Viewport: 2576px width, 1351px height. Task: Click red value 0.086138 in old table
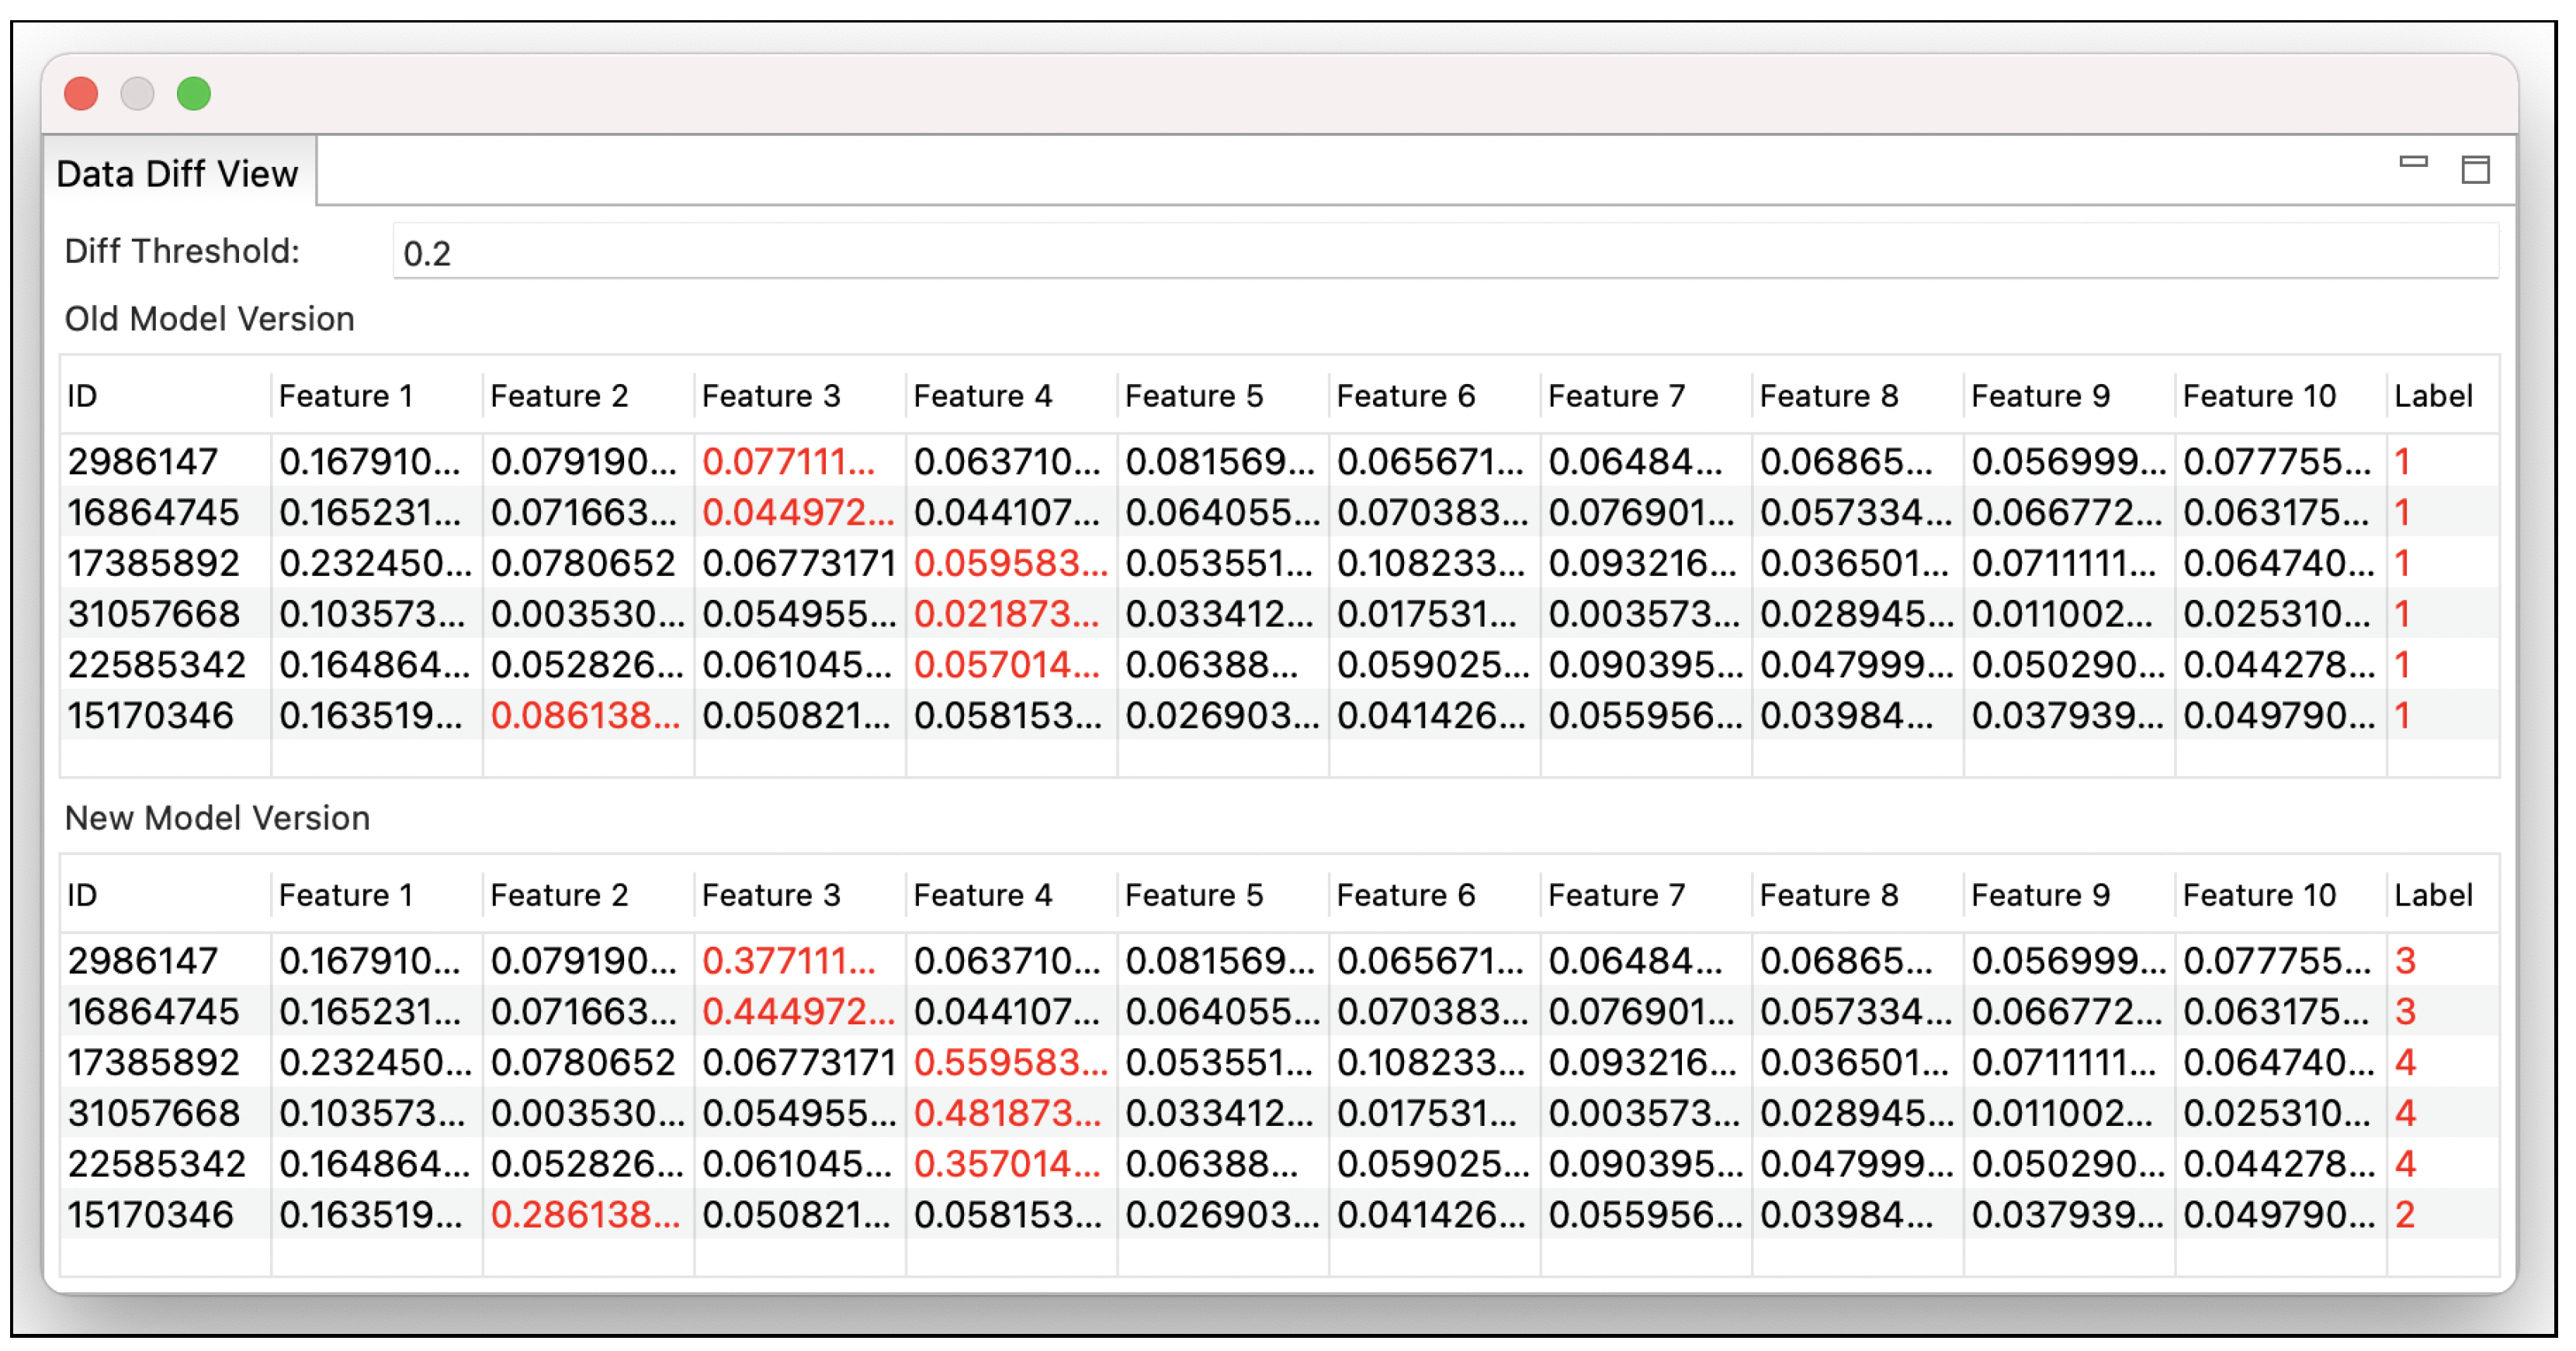point(584,716)
